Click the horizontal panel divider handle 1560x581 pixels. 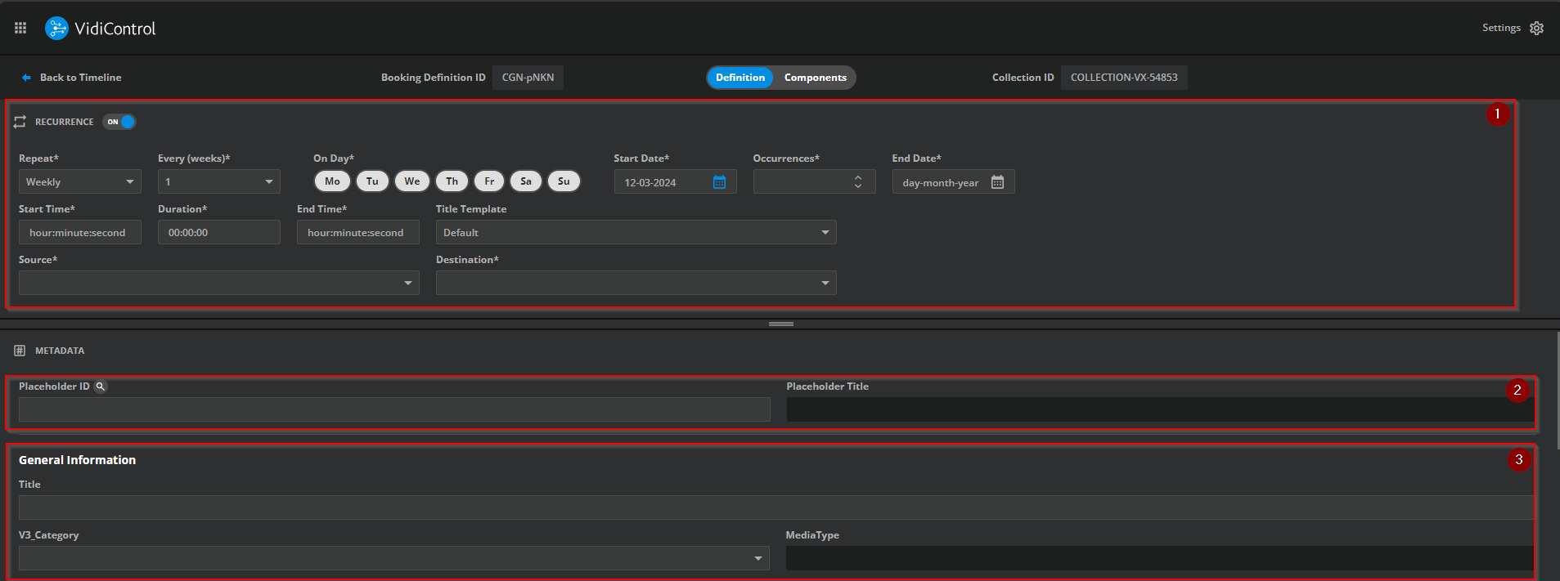pyautogui.click(x=780, y=324)
